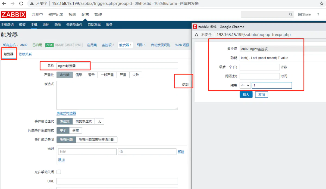326x189 pixels.
Task: Open 应用集 link
Action: (92, 45)
